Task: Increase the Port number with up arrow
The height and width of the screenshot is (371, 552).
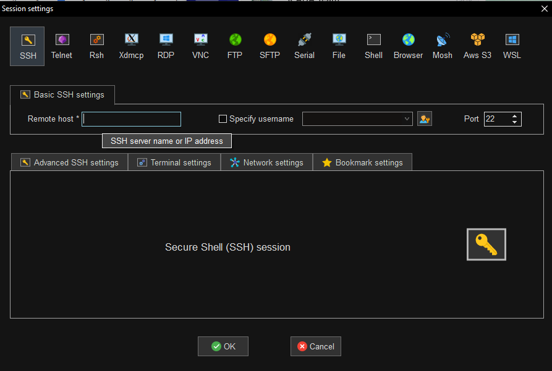Action: 515,115
